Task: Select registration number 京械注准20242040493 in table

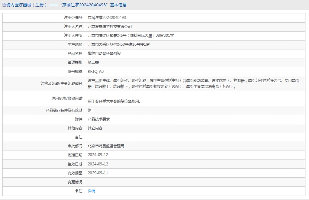Action: tap(107, 17)
